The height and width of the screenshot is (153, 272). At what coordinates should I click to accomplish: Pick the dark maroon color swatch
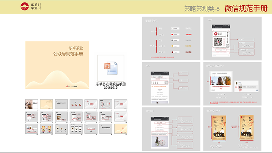pos(172,52)
